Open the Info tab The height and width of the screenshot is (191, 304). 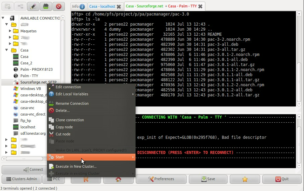point(78,6)
